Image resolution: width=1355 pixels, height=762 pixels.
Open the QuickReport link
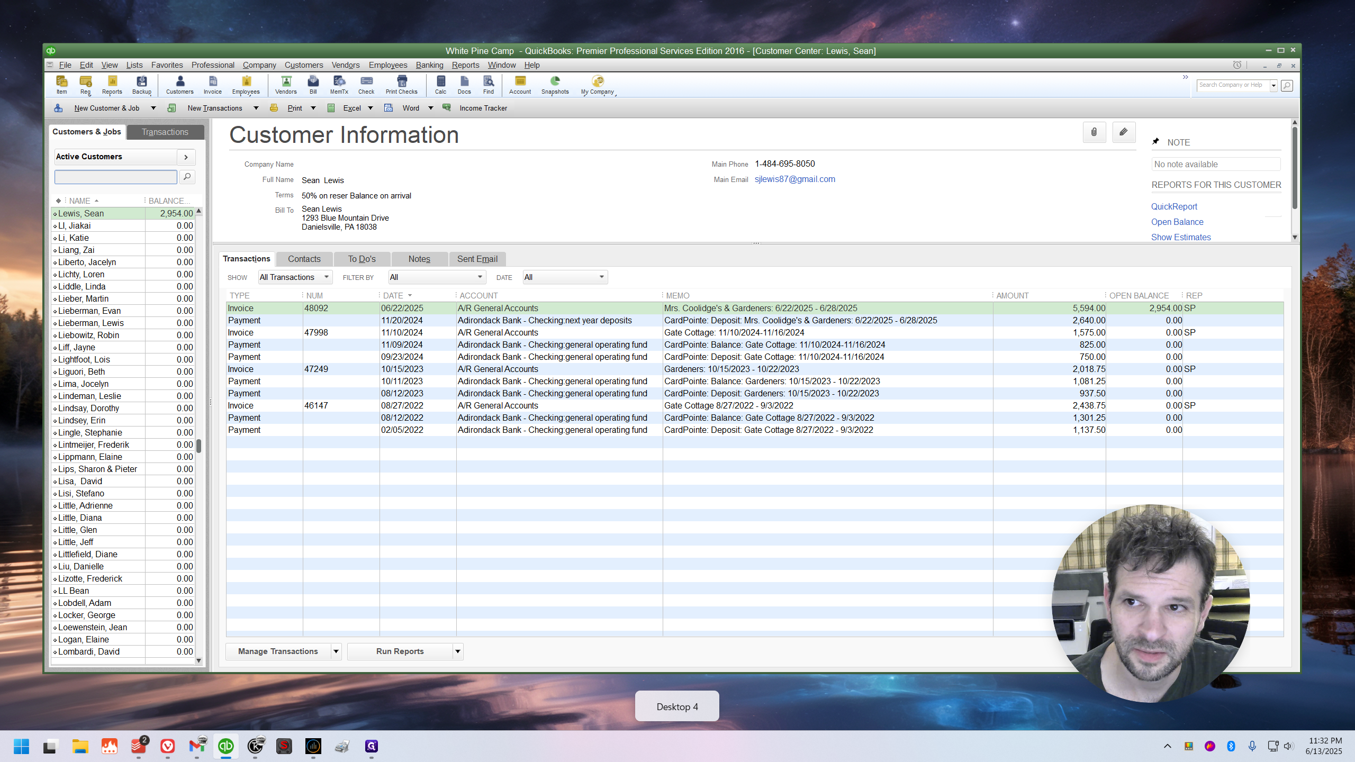point(1174,207)
